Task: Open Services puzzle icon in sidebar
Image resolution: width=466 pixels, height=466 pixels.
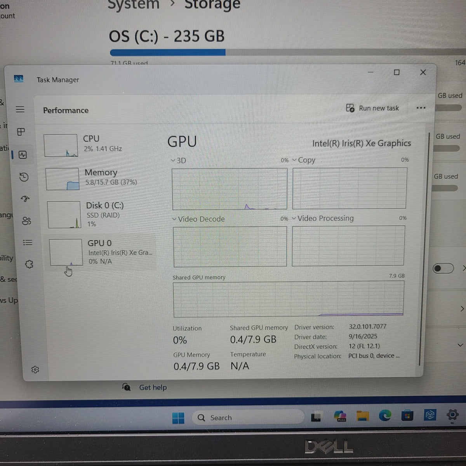Action: coord(29,264)
